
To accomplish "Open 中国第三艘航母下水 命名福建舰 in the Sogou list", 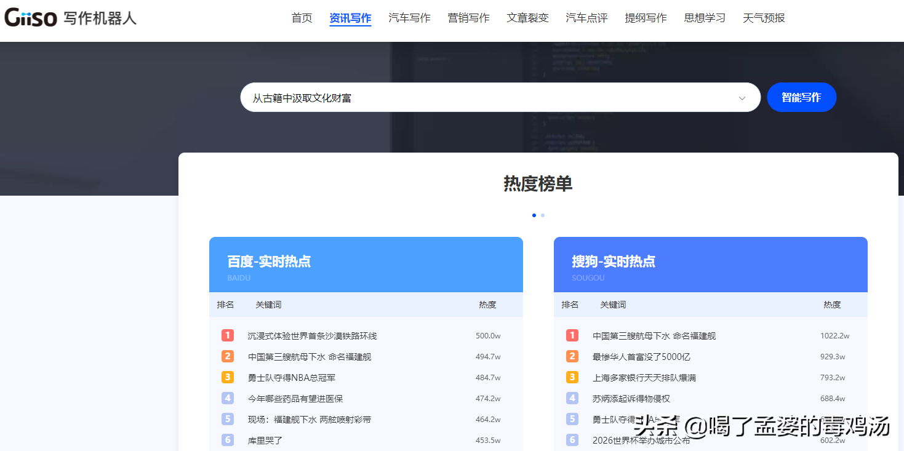I will click(654, 336).
